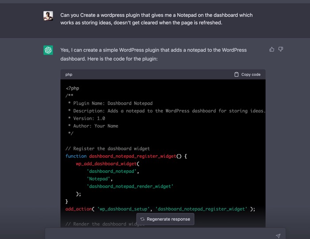This screenshot has width=310, height=239.
Task: Click the clipboard icon beside Copy code
Action: [x=236, y=74]
